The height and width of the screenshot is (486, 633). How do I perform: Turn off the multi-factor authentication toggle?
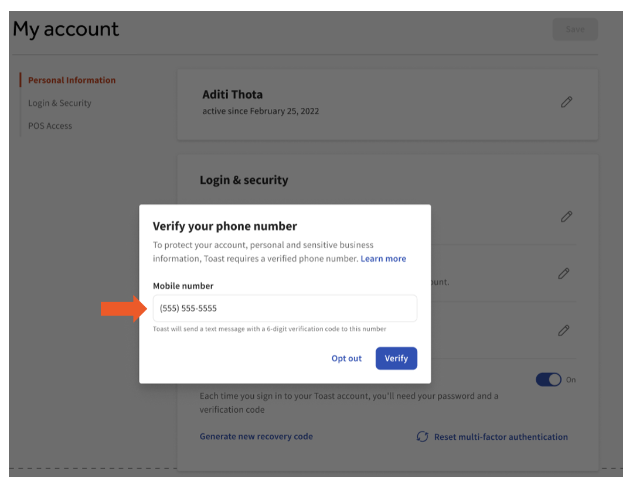click(549, 380)
